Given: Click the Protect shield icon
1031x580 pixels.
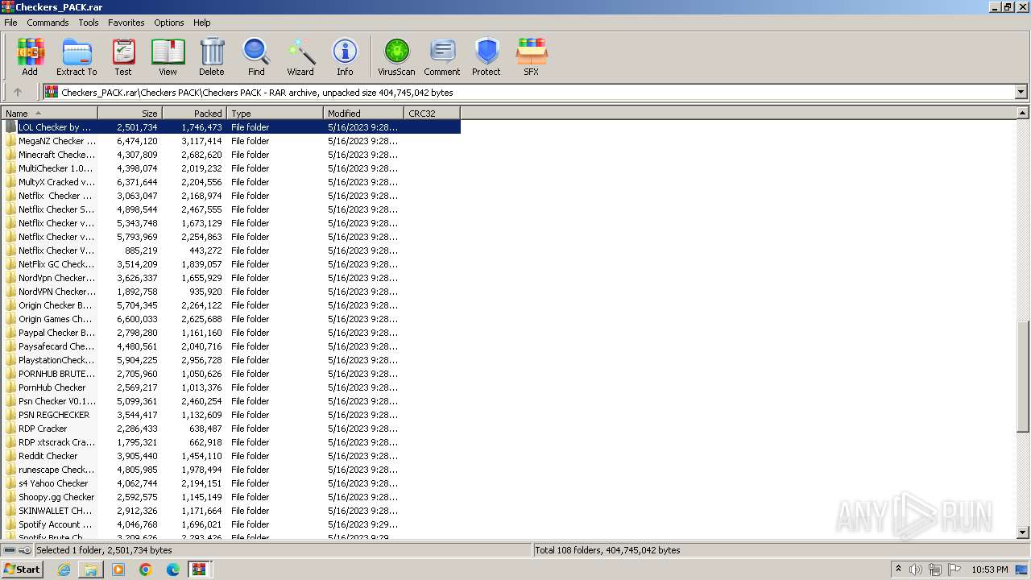Looking at the screenshot, I should coord(487,57).
